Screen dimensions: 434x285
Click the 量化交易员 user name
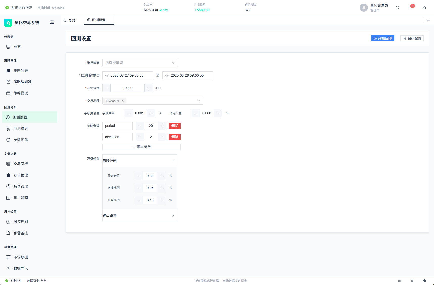(379, 5)
